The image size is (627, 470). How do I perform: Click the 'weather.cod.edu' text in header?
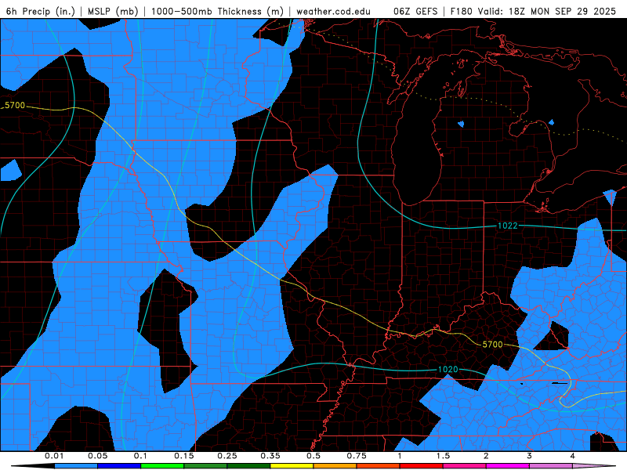click(333, 11)
